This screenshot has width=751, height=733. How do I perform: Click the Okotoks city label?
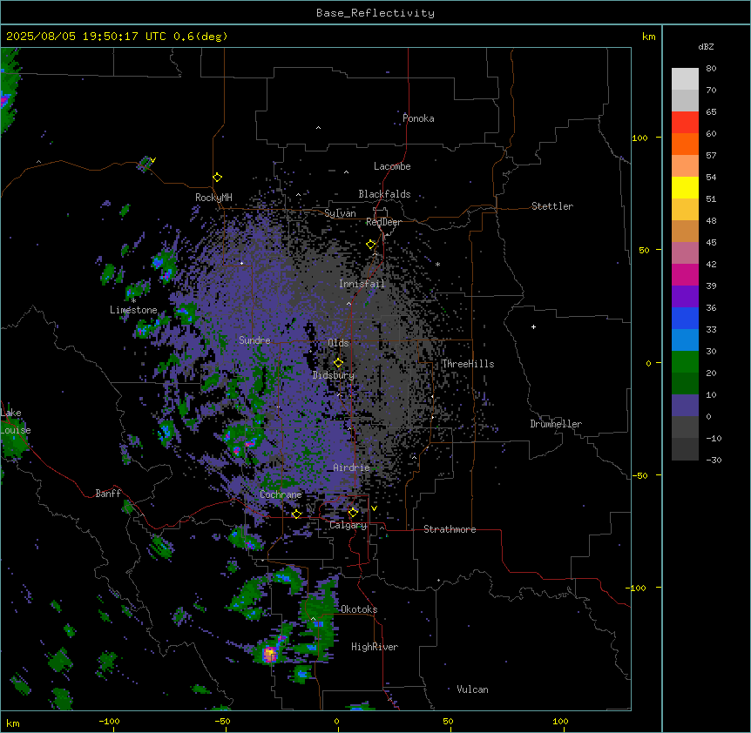point(359,609)
